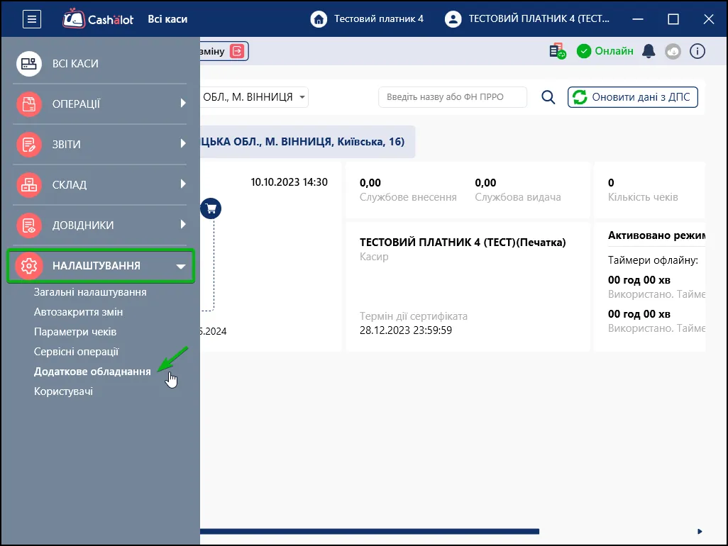Expand the ДОВІДНИКИ submenu arrow
Image resolution: width=728 pixels, height=546 pixels.
tap(183, 224)
